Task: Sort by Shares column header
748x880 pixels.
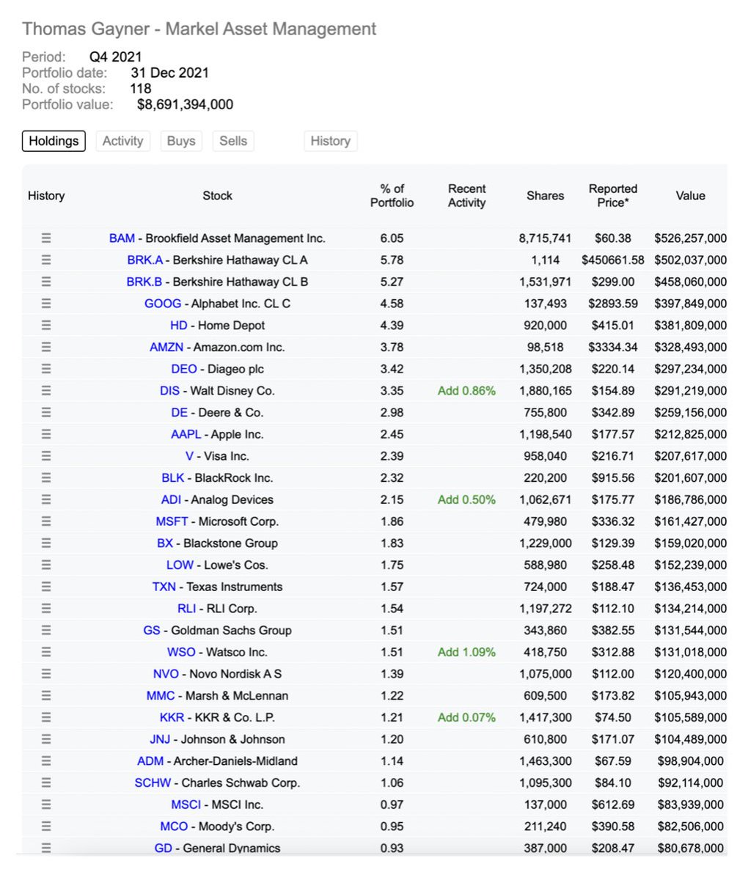Action: (x=546, y=196)
